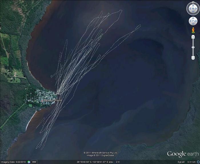Pan right using the Move joystick arrow
The image size is (200, 164).
click(196, 21)
